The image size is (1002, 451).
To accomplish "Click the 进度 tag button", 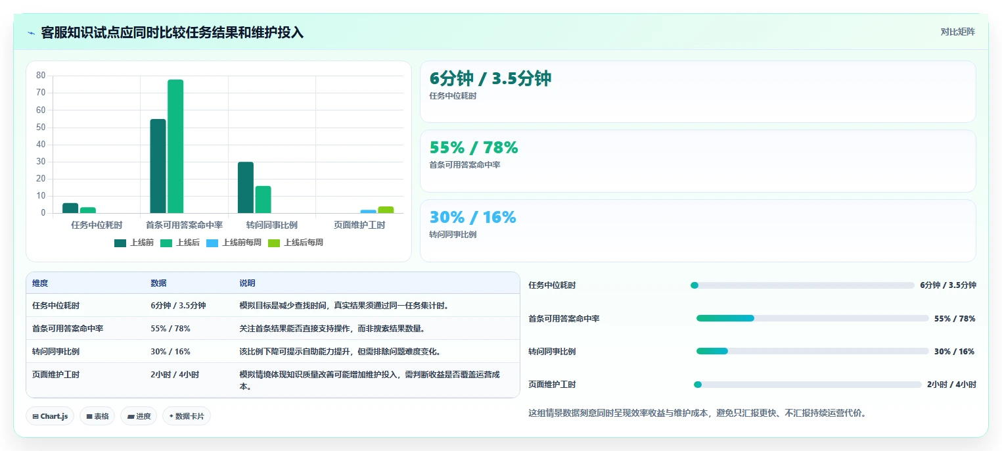I will [139, 416].
